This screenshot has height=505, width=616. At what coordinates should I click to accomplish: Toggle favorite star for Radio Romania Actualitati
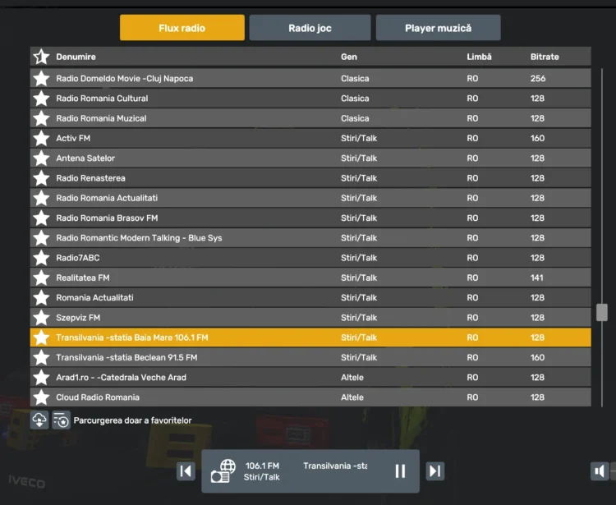[x=41, y=198]
